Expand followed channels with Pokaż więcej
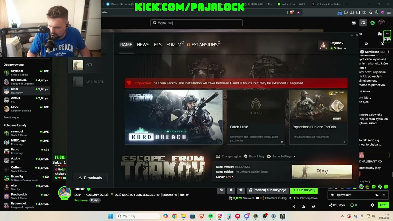This screenshot has height=221, width=393. [11, 117]
